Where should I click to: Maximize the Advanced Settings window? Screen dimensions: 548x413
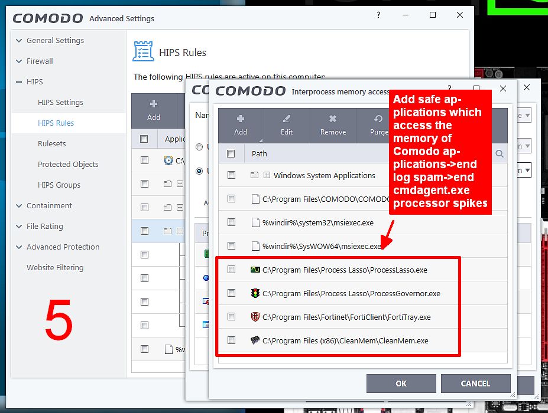[x=433, y=15]
